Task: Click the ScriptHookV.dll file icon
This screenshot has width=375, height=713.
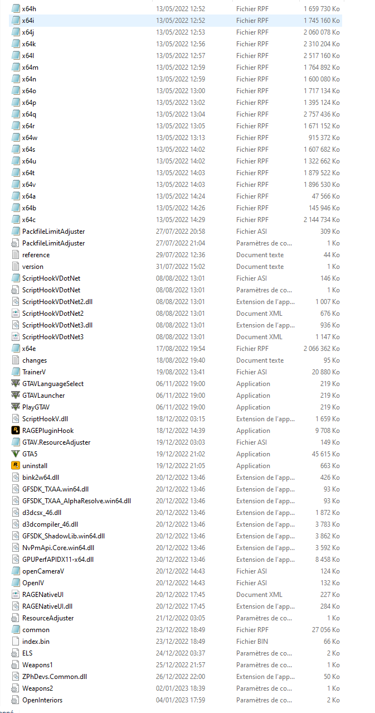Action: pyautogui.click(x=16, y=418)
